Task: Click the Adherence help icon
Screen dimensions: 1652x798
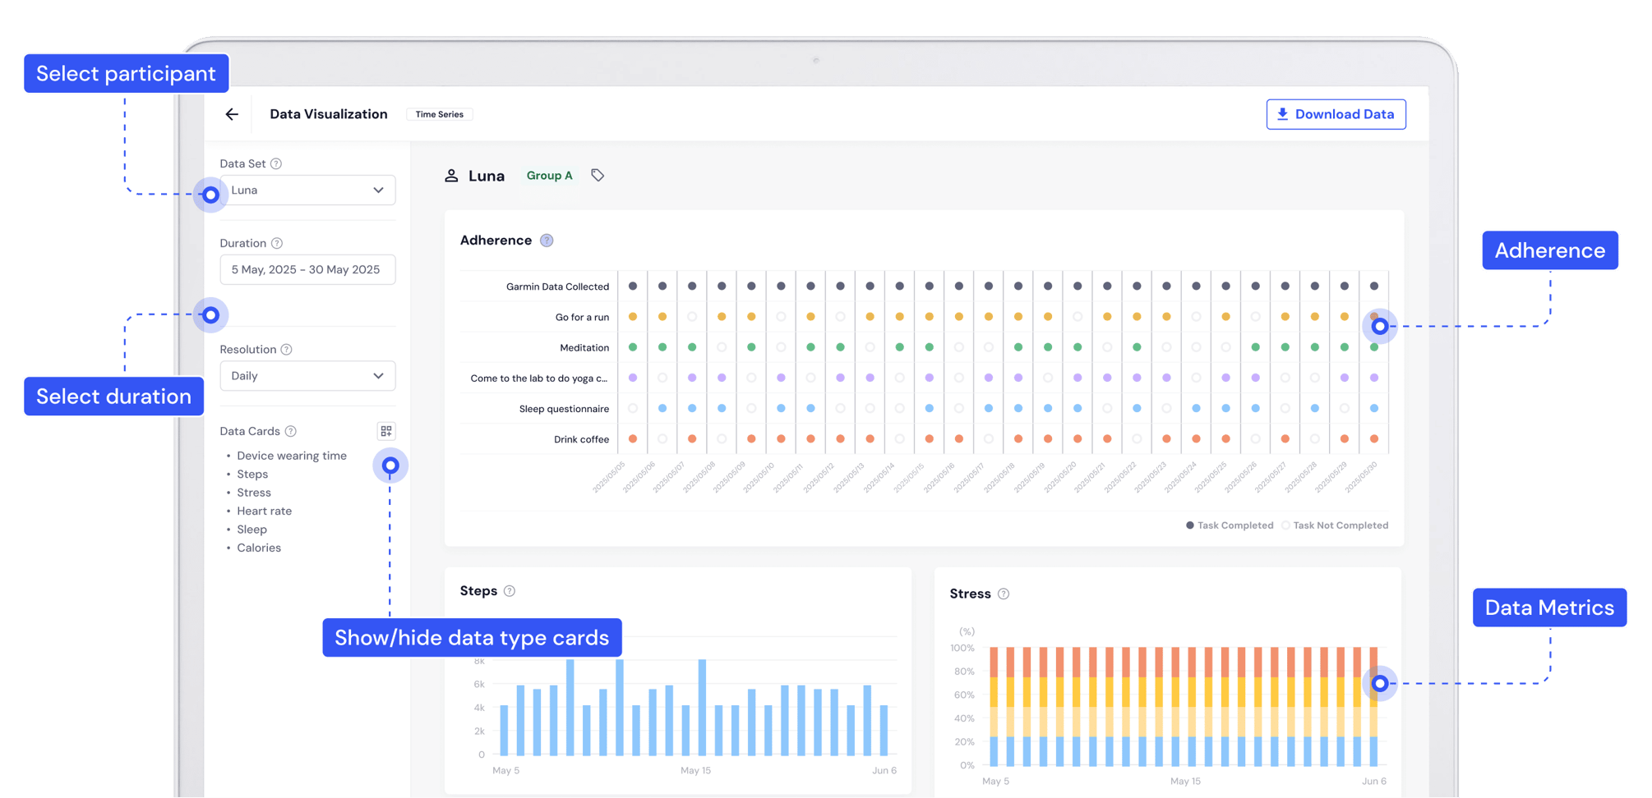Action: point(547,241)
